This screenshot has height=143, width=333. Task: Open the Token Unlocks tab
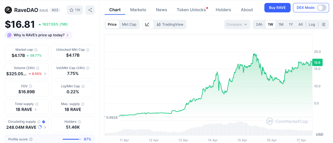191,10
